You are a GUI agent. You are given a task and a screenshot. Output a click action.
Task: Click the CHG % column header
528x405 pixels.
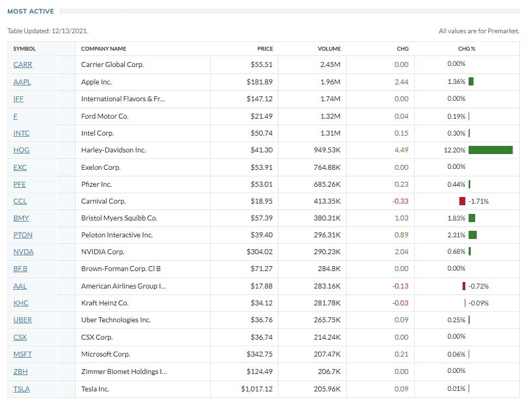coord(466,49)
